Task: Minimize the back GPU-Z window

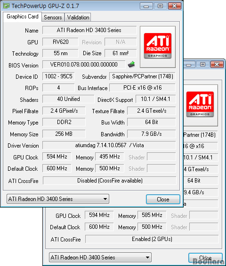Action: pyautogui.click(x=189, y=65)
